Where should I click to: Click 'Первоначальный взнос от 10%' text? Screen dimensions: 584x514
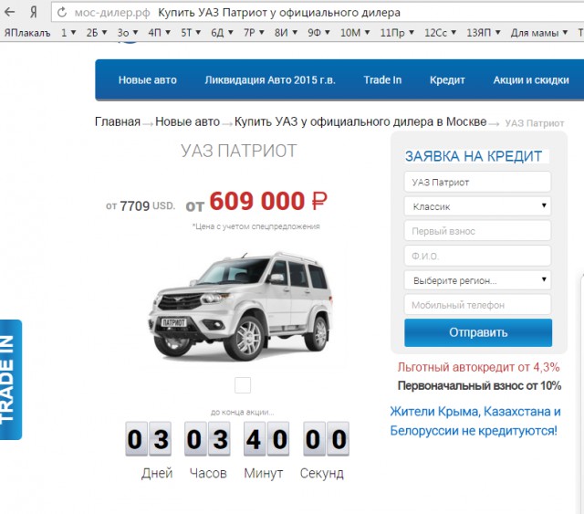479,385
